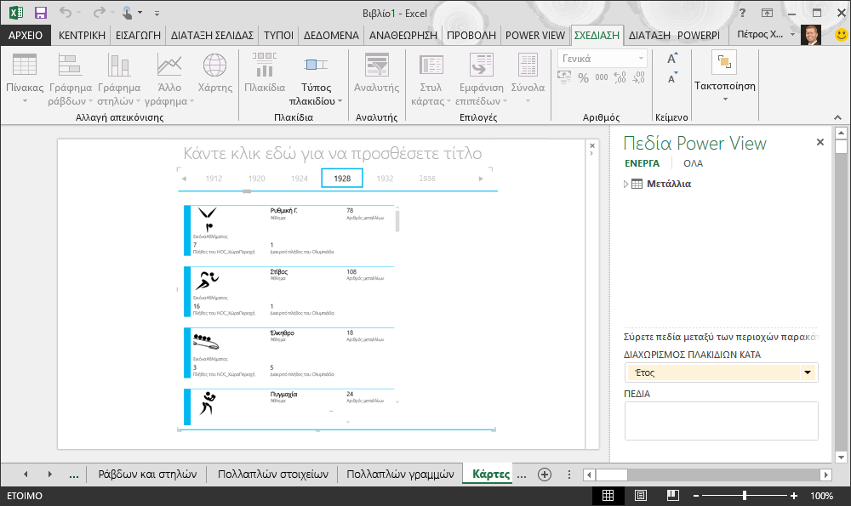Screen dimensions: 851x506
Task: Open the Σύνολα totals menu
Action: point(528,78)
